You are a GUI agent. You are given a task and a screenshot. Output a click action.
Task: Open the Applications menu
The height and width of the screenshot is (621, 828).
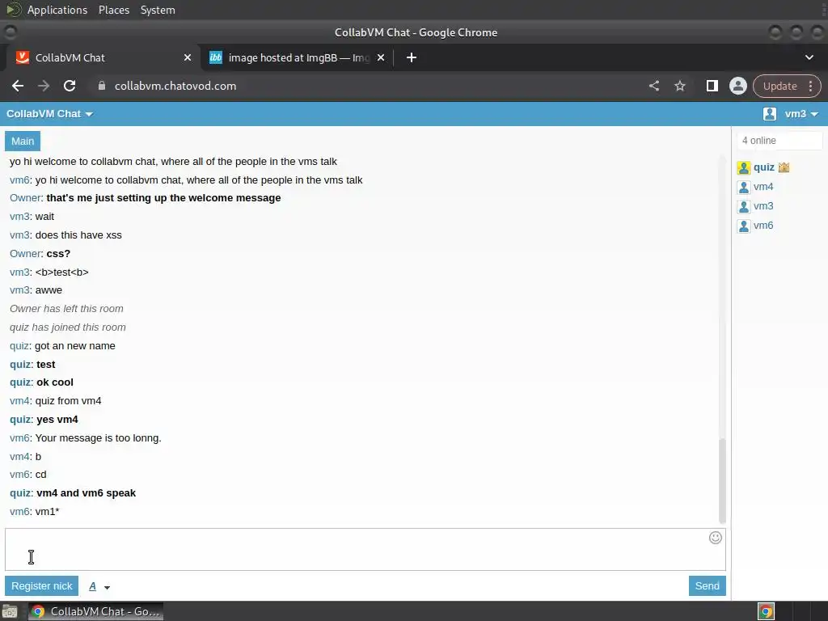(x=57, y=10)
